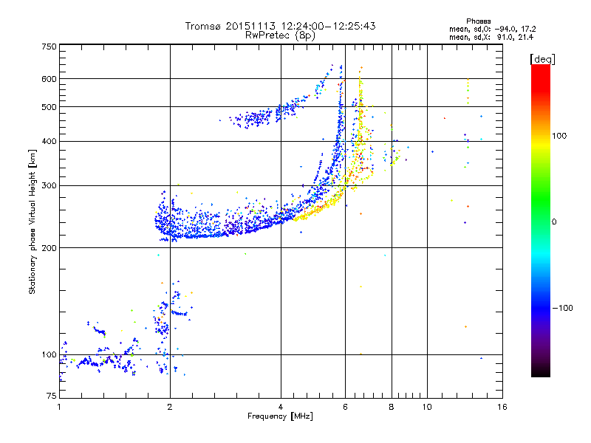Click the black bottom of the colorbar
The width and height of the screenshot is (591, 443).
point(541,372)
